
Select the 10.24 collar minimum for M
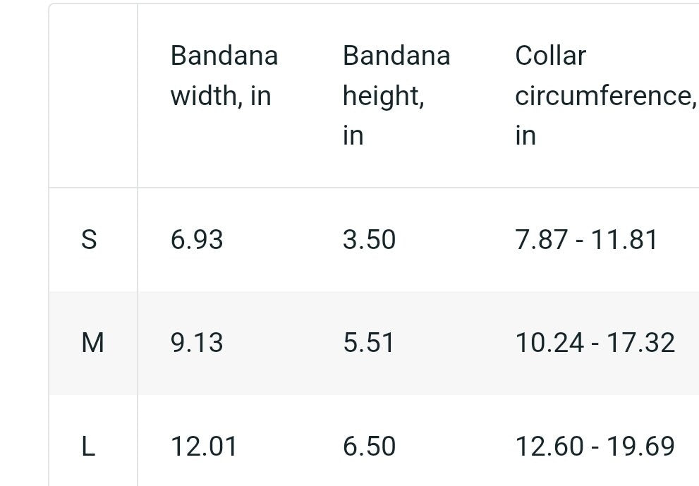[549, 343]
